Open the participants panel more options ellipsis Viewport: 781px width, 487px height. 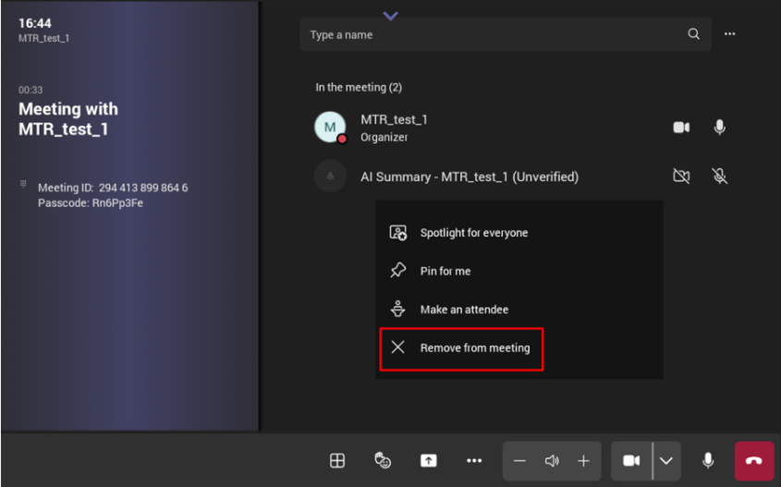coord(730,34)
